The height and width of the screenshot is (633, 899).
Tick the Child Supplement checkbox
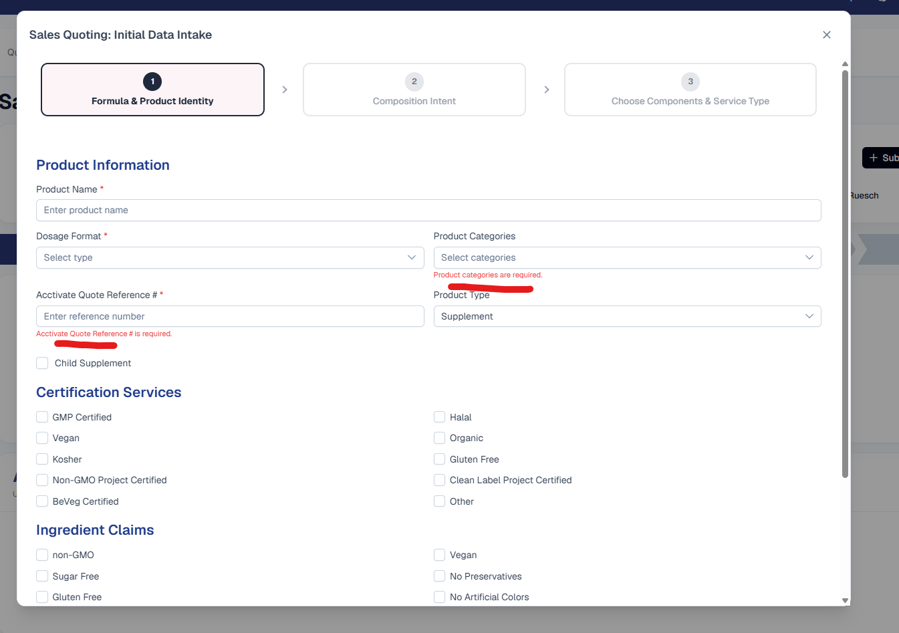pyautogui.click(x=42, y=363)
